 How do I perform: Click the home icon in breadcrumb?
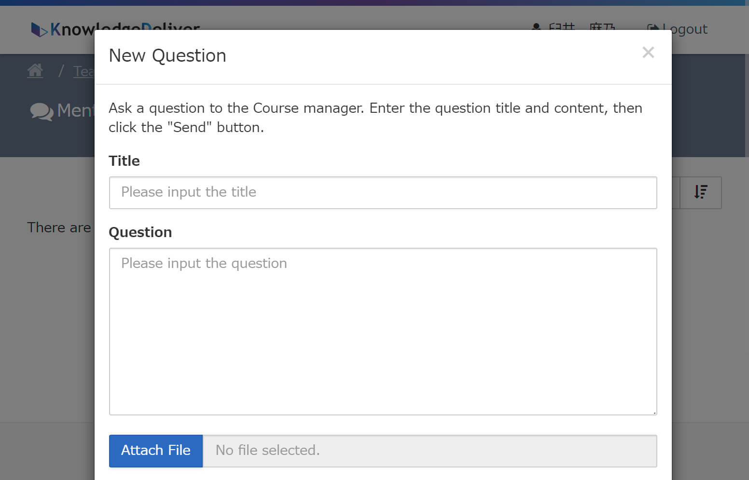tap(35, 71)
